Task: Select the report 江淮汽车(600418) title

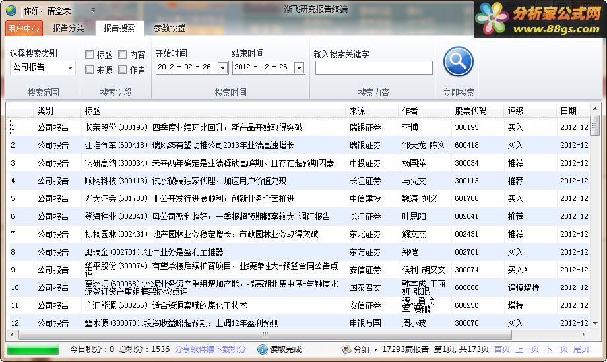Action: [190, 146]
